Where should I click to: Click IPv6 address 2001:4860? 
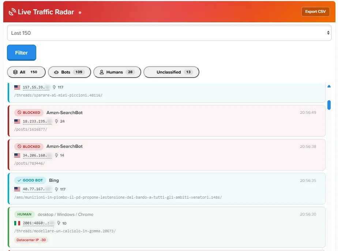click(x=38, y=223)
